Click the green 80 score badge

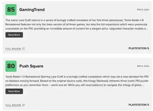click(x=11, y=66)
